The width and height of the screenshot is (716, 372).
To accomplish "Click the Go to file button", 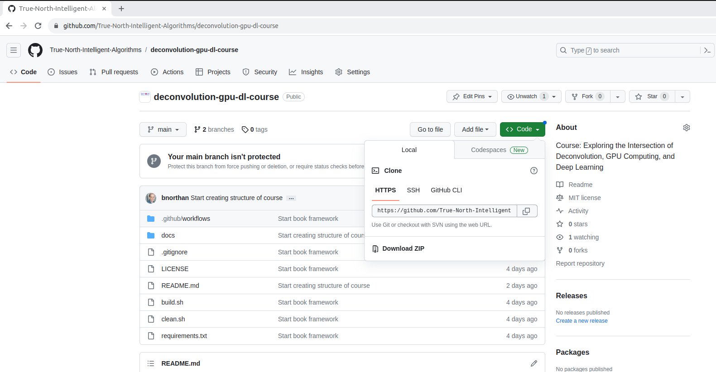I will coord(430,129).
